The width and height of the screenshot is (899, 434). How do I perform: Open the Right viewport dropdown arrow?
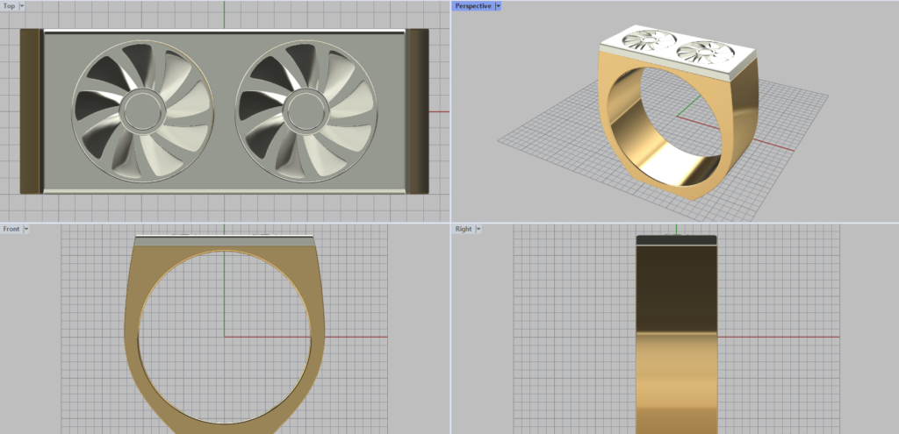point(478,229)
